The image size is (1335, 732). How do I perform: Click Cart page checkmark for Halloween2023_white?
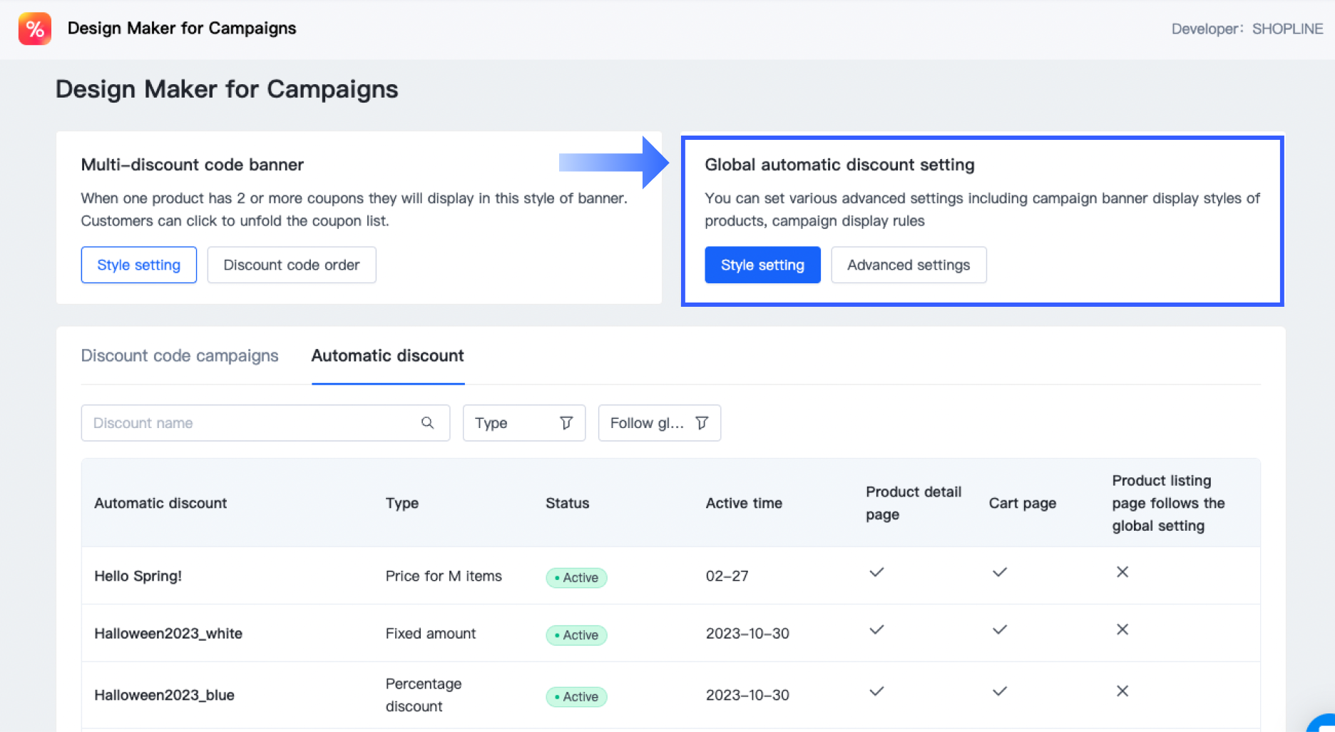[1000, 629]
